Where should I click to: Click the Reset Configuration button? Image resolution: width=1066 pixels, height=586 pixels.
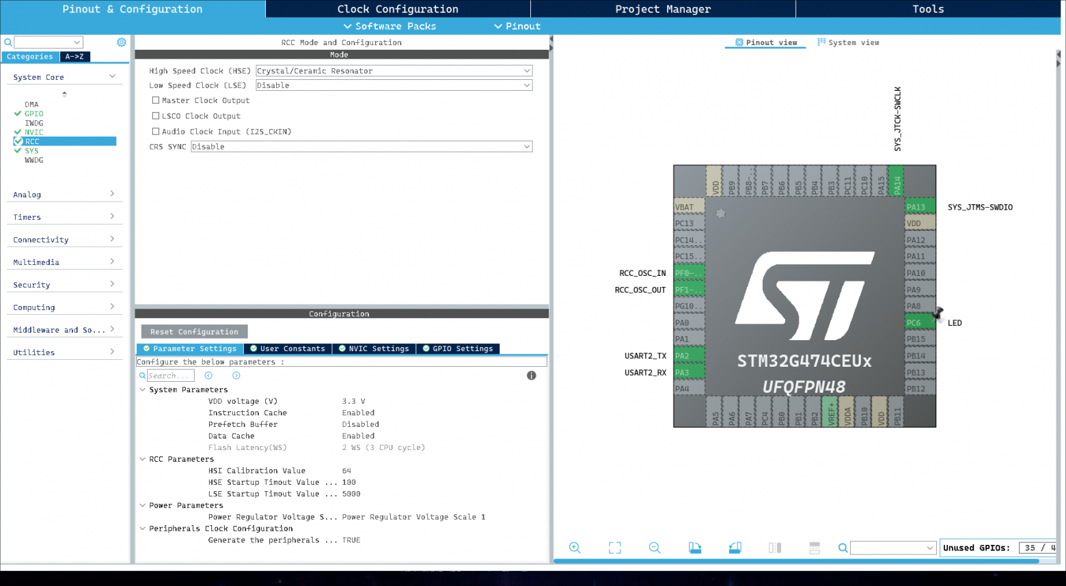click(x=195, y=332)
